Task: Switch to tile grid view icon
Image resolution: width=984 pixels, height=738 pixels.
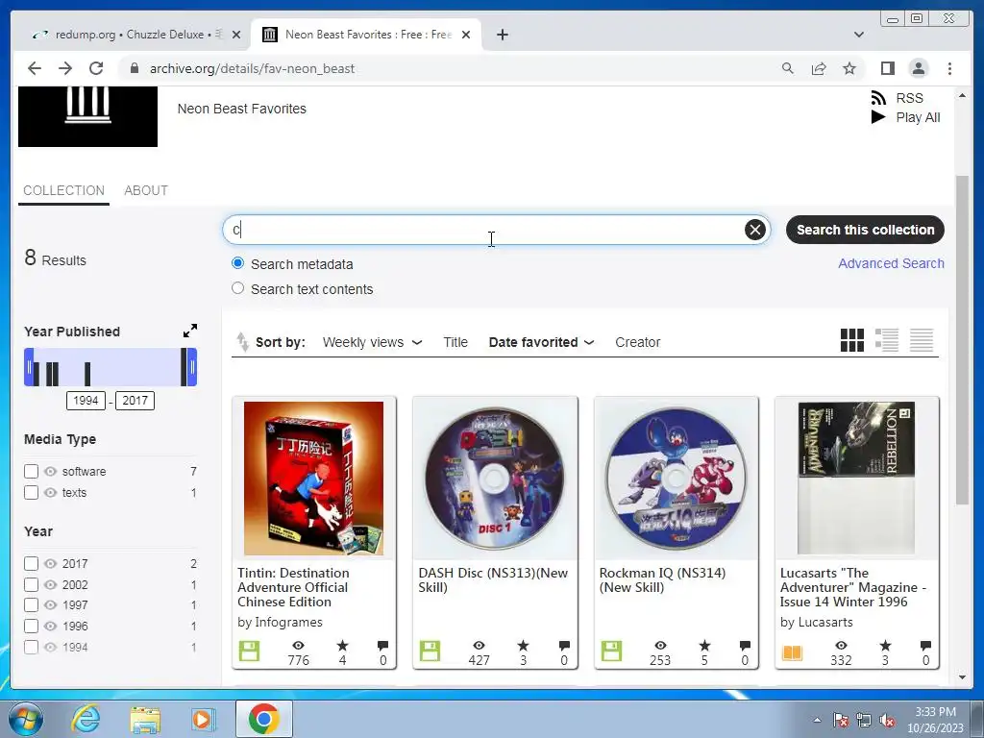Action: (851, 340)
